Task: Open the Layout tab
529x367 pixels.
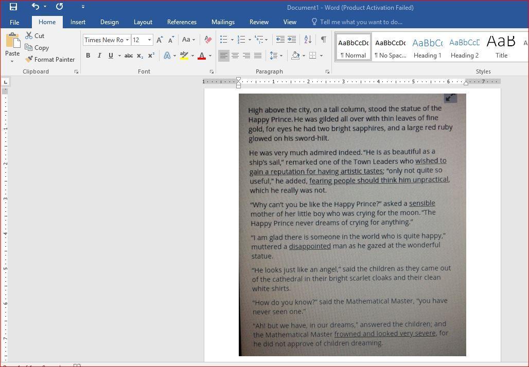Action: point(143,22)
